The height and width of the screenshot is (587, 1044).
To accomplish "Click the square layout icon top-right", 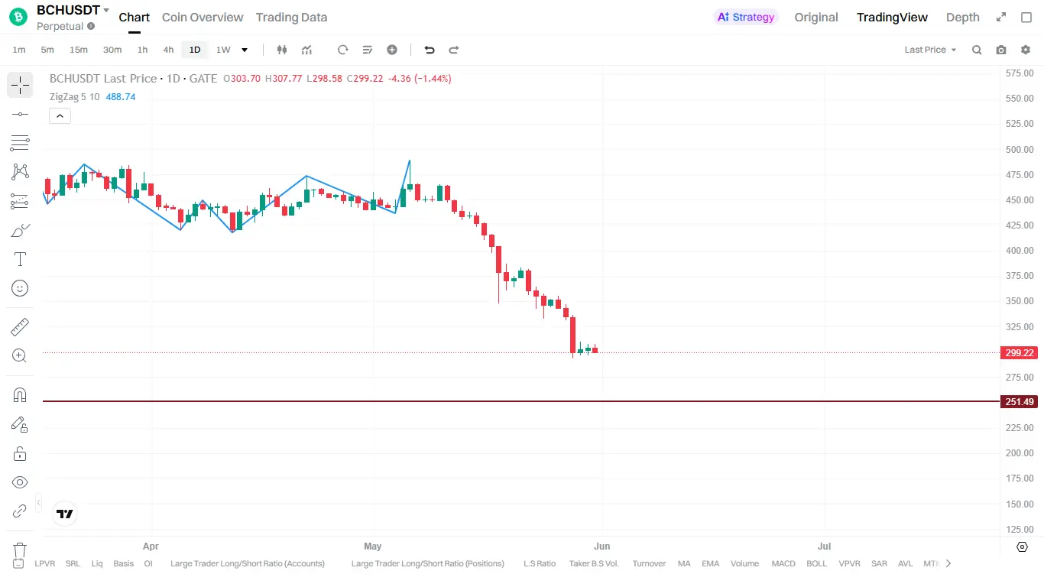I will click(x=1026, y=17).
